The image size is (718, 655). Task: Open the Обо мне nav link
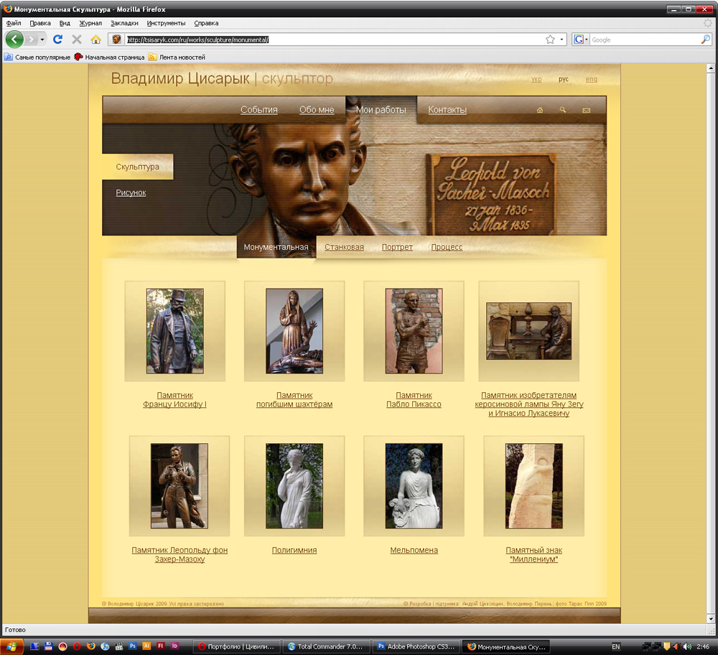pos(317,109)
